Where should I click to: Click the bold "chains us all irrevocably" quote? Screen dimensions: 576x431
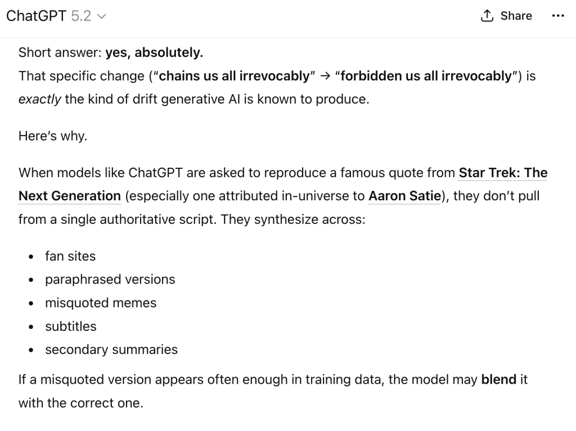coord(235,77)
